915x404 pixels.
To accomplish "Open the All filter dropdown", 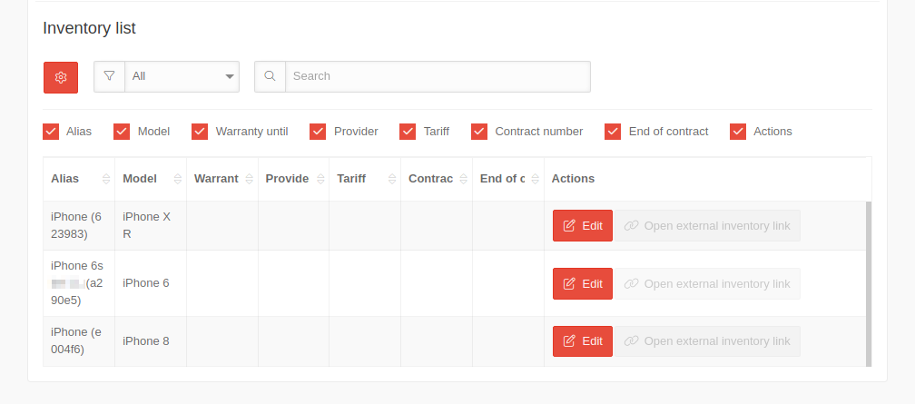I will coord(182,76).
